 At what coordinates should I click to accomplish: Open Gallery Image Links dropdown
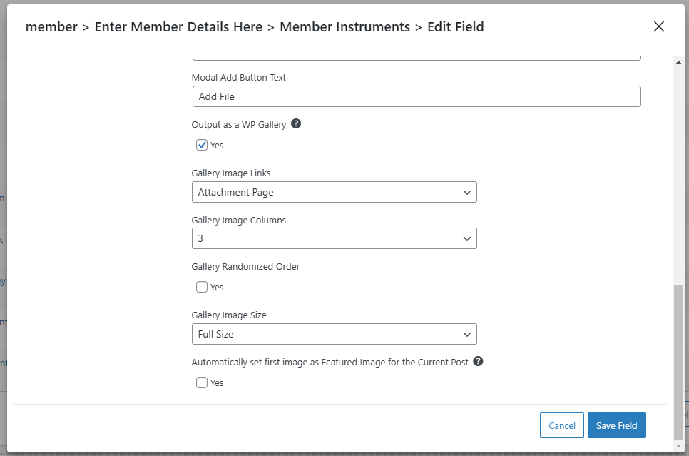tap(334, 192)
